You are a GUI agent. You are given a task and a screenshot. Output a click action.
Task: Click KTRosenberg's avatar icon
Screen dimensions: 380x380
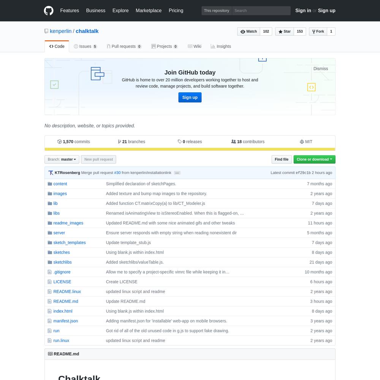click(x=51, y=173)
